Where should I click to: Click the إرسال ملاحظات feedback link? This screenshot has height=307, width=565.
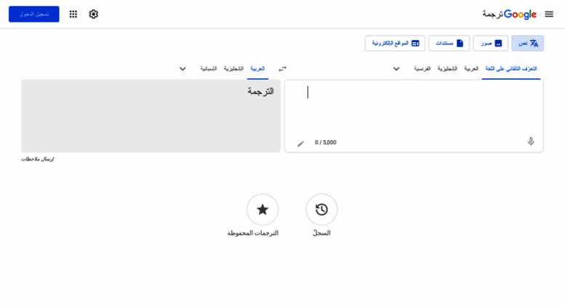[x=38, y=159]
